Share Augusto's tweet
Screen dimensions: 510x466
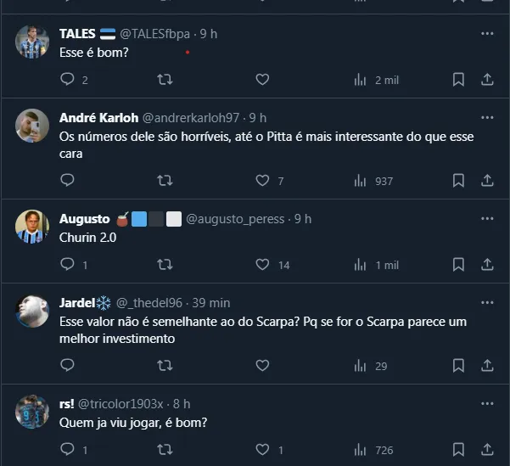[x=487, y=265]
